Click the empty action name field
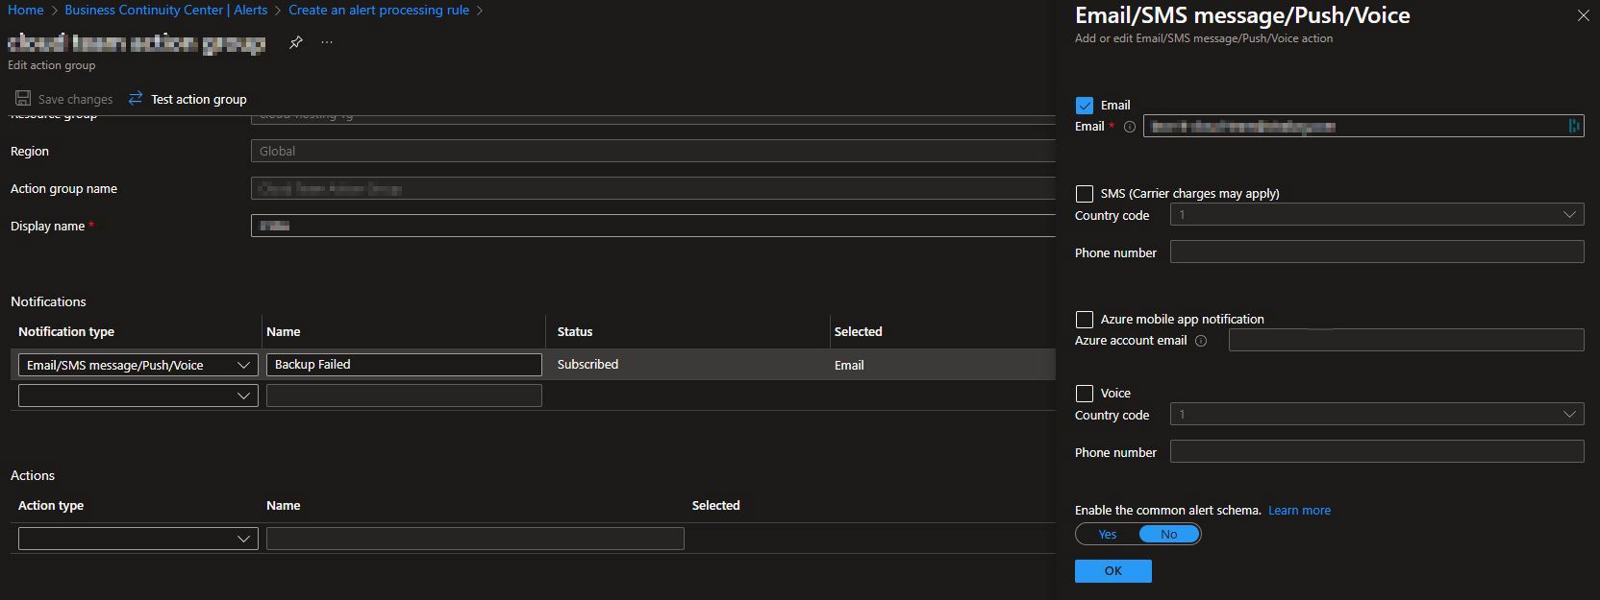 [475, 539]
